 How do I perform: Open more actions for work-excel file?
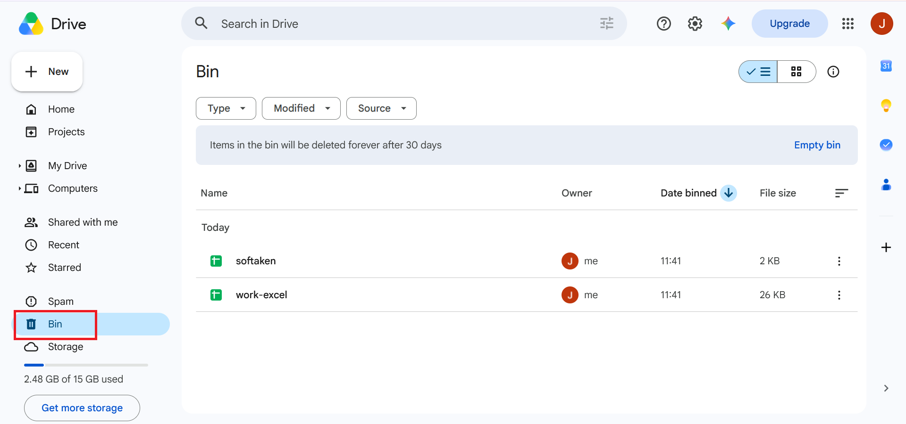click(839, 295)
